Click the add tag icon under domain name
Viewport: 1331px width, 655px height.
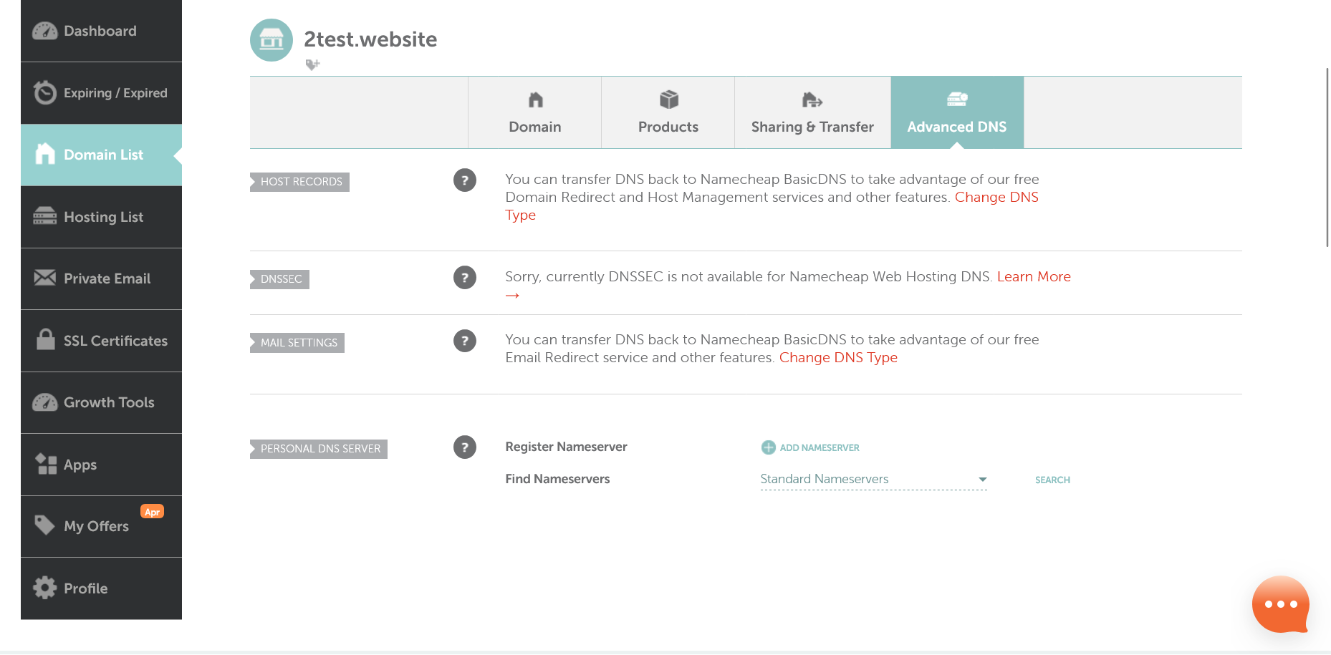point(312,64)
